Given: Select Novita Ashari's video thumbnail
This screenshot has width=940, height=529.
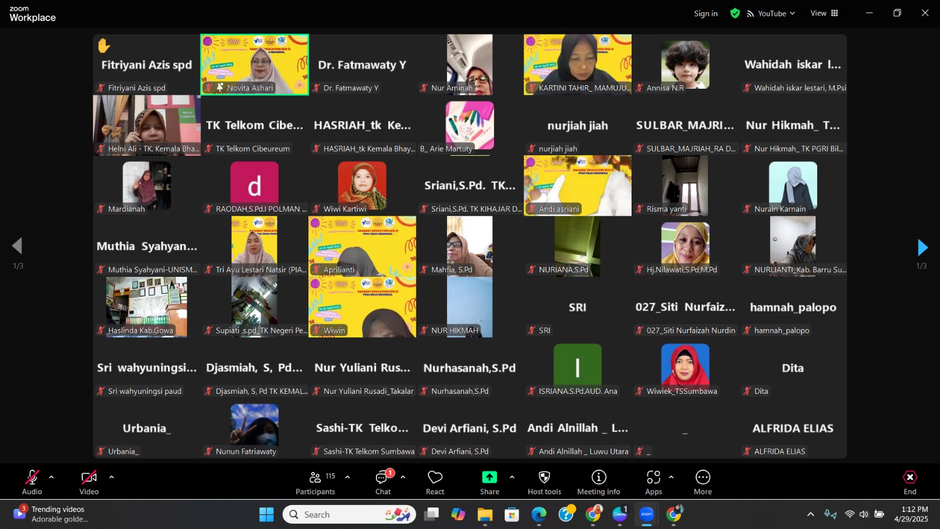Looking at the screenshot, I should pyautogui.click(x=254, y=64).
